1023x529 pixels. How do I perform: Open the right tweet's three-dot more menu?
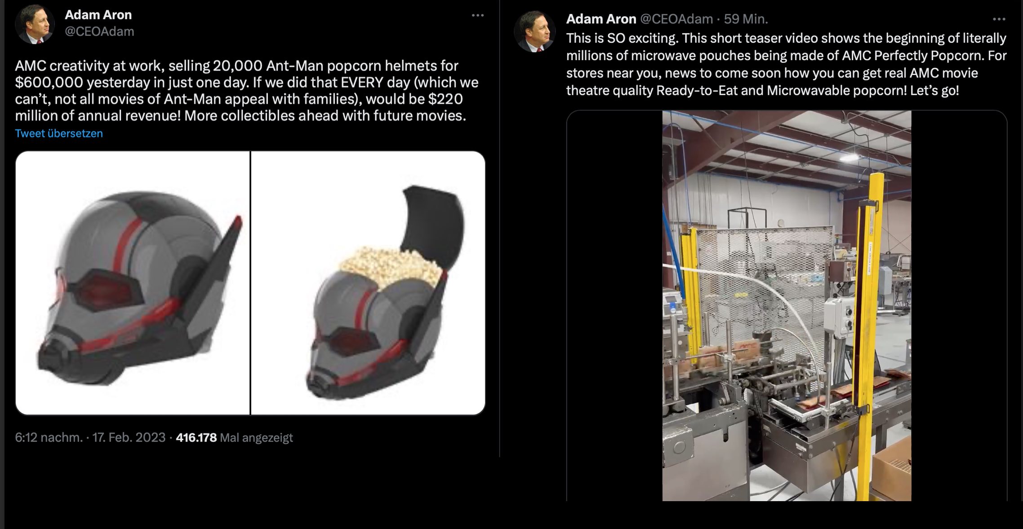coord(999,19)
